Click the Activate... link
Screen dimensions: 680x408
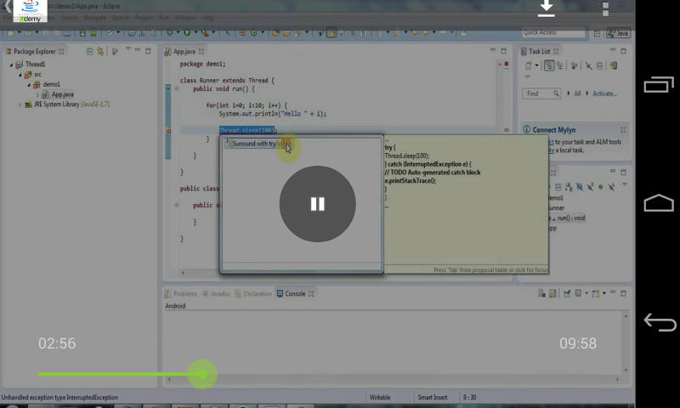(604, 93)
